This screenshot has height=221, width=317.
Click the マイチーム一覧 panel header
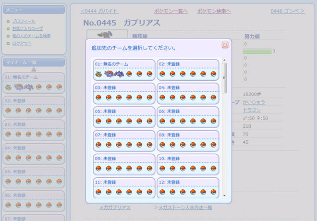pos(34,62)
